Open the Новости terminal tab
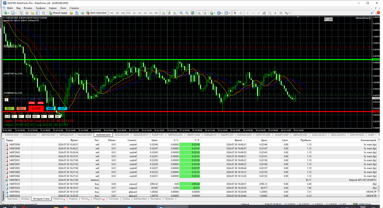This screenshot has width=383, height=208. tap(59, 199)
